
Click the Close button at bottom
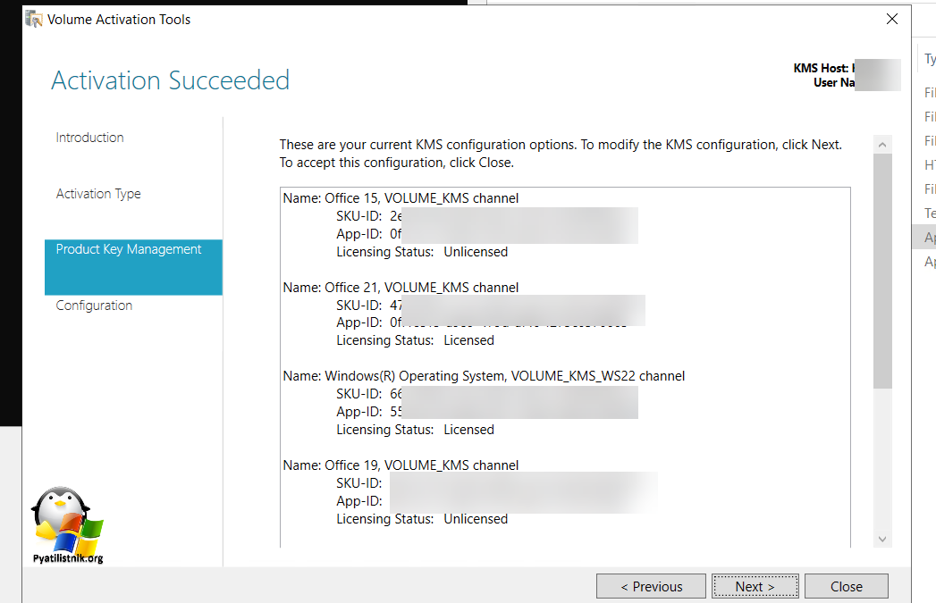[x=847, y=586]
